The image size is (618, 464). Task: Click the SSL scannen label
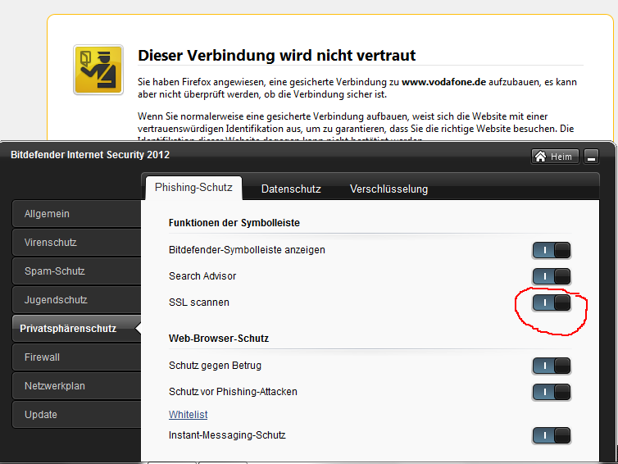(x=199, y=303)
